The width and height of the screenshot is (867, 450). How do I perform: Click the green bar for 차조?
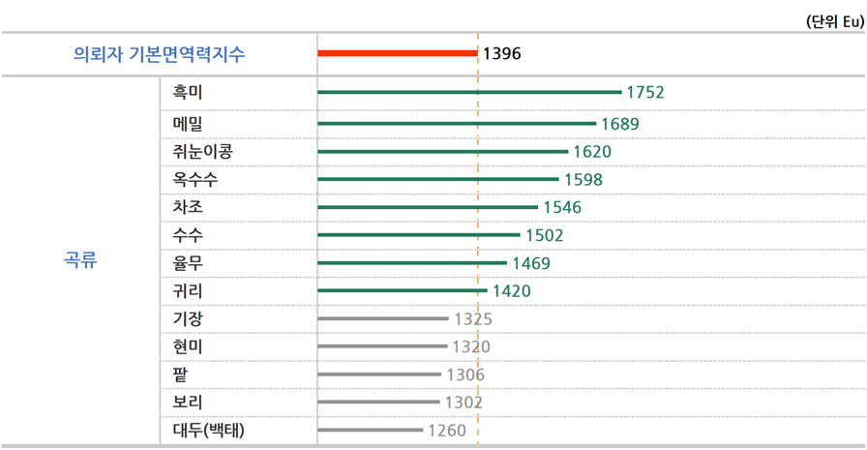(x=428, y=207)
